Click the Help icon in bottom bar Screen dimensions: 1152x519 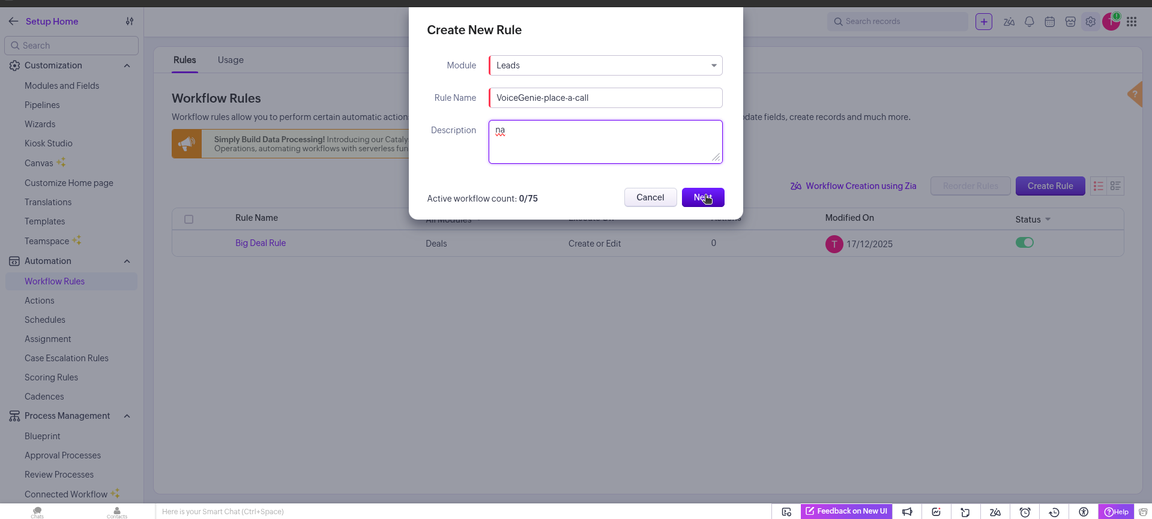click(x=1116, y=512)
